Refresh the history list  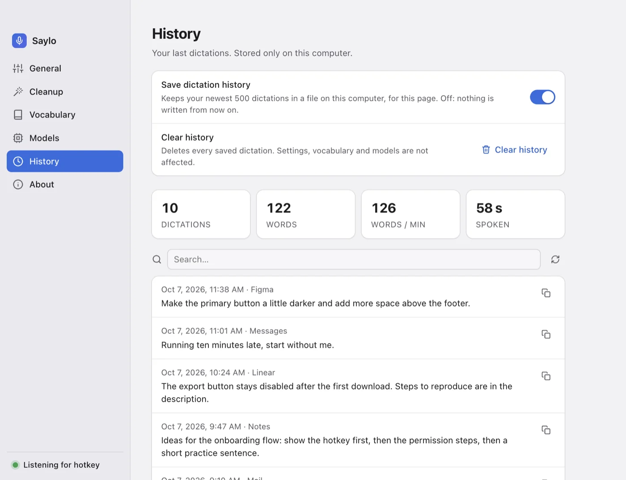(x=555, y=259)
